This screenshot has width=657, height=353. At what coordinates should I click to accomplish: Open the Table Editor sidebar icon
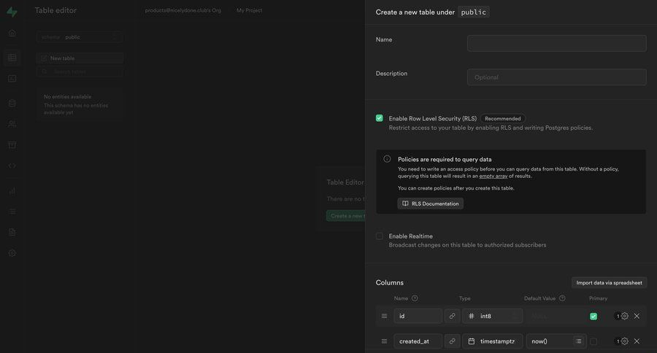12,58
